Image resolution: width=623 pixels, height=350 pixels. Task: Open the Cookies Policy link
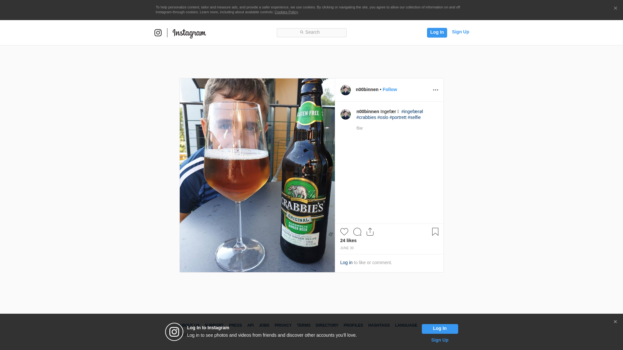[x=286, y=12]
